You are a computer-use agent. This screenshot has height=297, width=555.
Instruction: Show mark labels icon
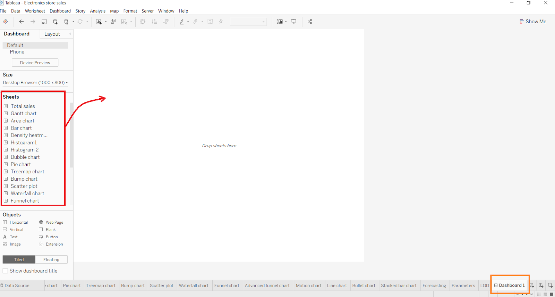click(210, 22)
